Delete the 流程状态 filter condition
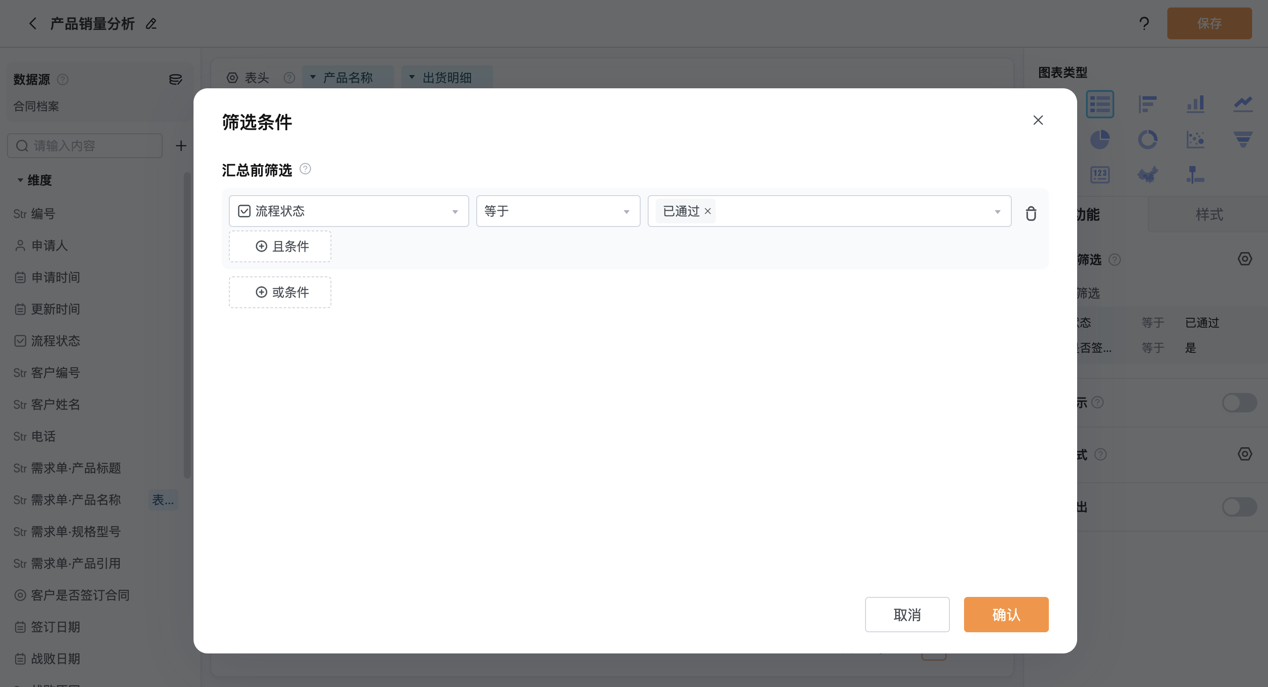This screenshot has width=1268, height=687. tap(1031, 213)
